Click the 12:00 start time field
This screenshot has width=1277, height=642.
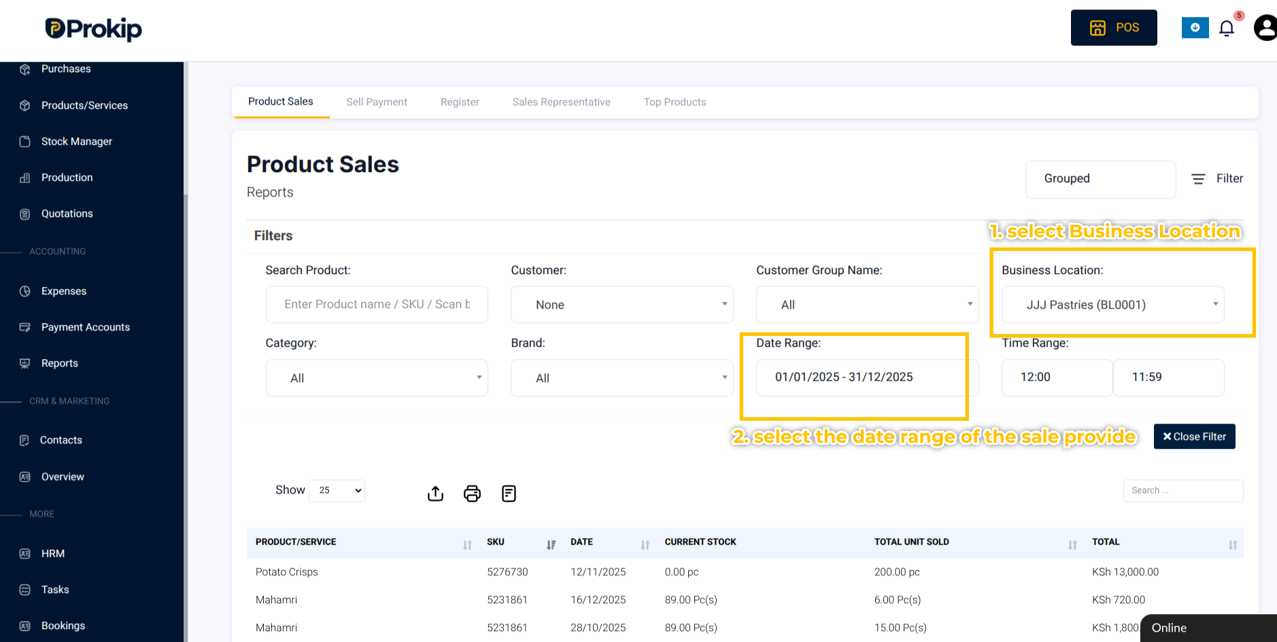1057,377
